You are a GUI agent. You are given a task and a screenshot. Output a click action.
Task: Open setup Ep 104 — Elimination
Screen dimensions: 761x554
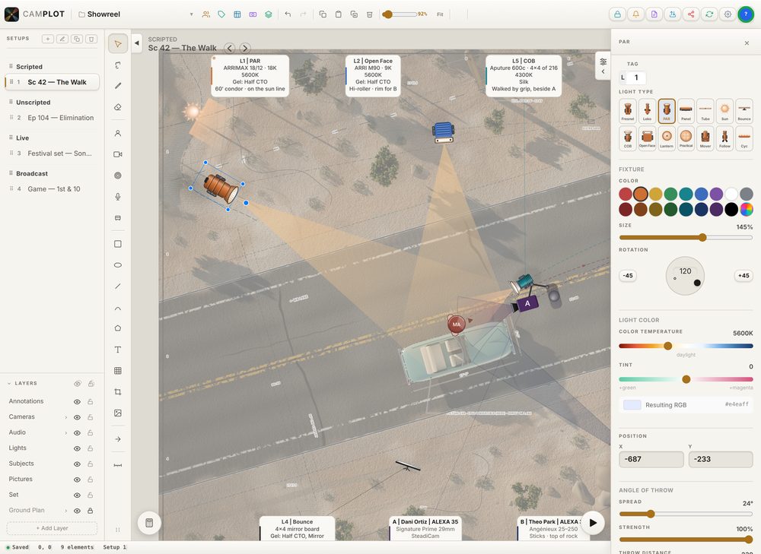53,118
